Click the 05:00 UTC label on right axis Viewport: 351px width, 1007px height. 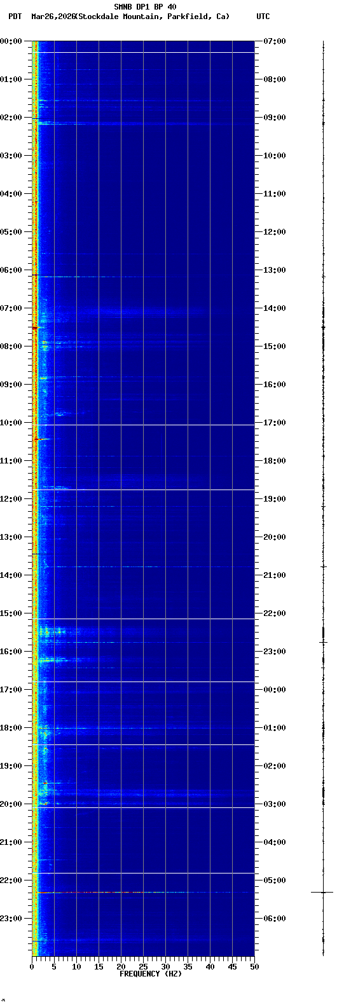[275, 880]
